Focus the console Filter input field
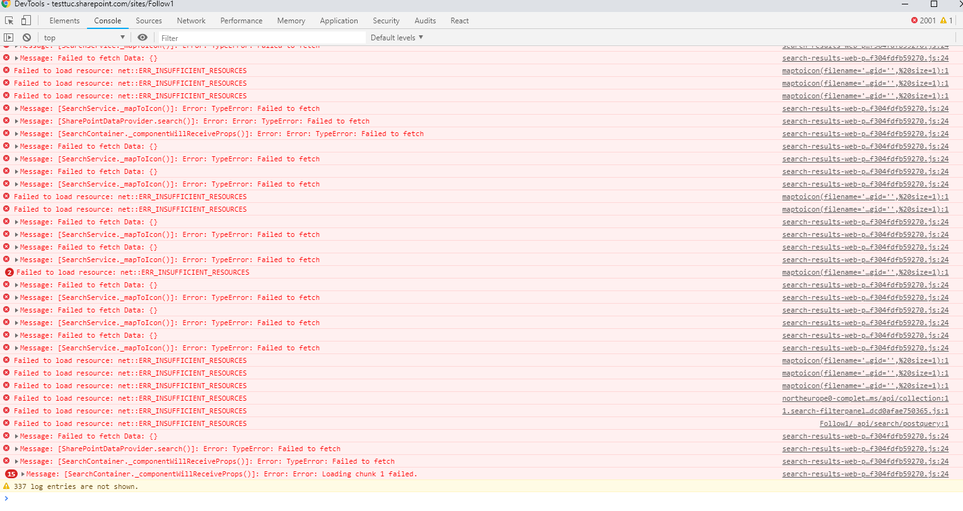Viewport: 963px width, 511px height. coord(252,37)
